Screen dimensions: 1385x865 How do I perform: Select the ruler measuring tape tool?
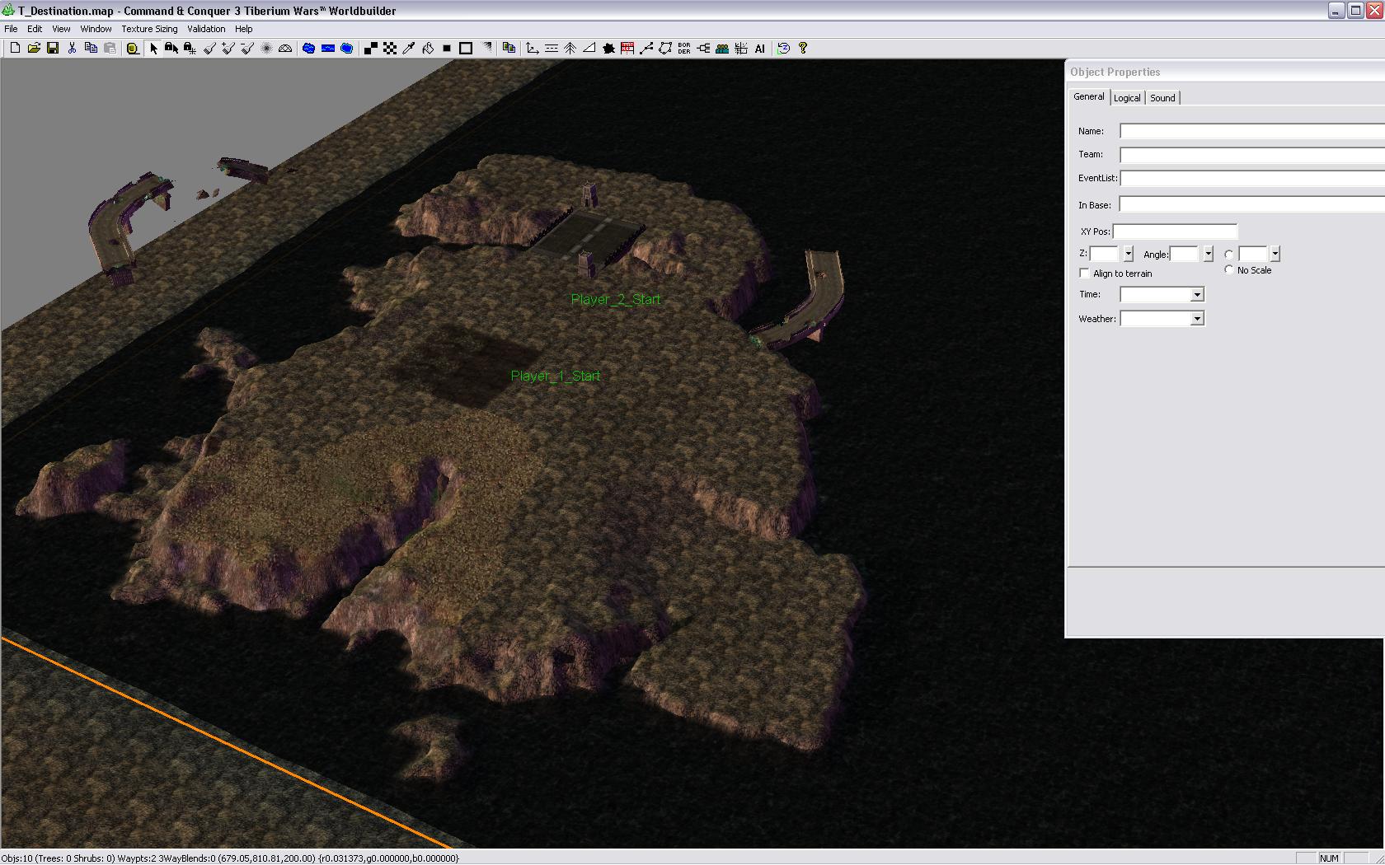[133, 49]
